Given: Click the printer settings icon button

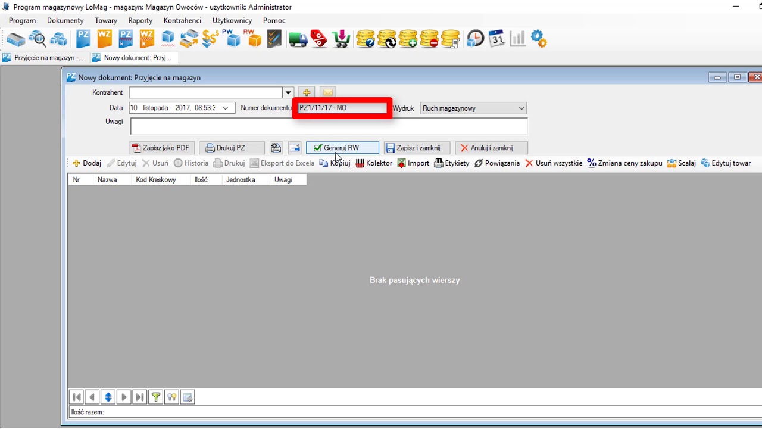Looking at the screenshot, I should [x=276, y=148].
